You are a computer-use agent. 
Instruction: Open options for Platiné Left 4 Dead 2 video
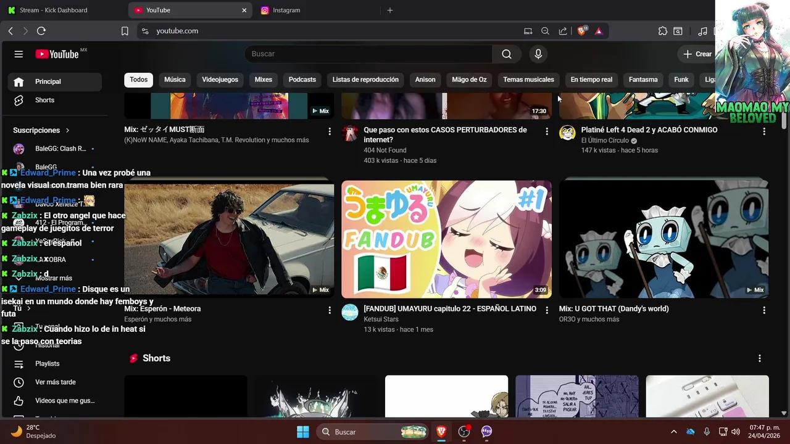click(764, 131)
